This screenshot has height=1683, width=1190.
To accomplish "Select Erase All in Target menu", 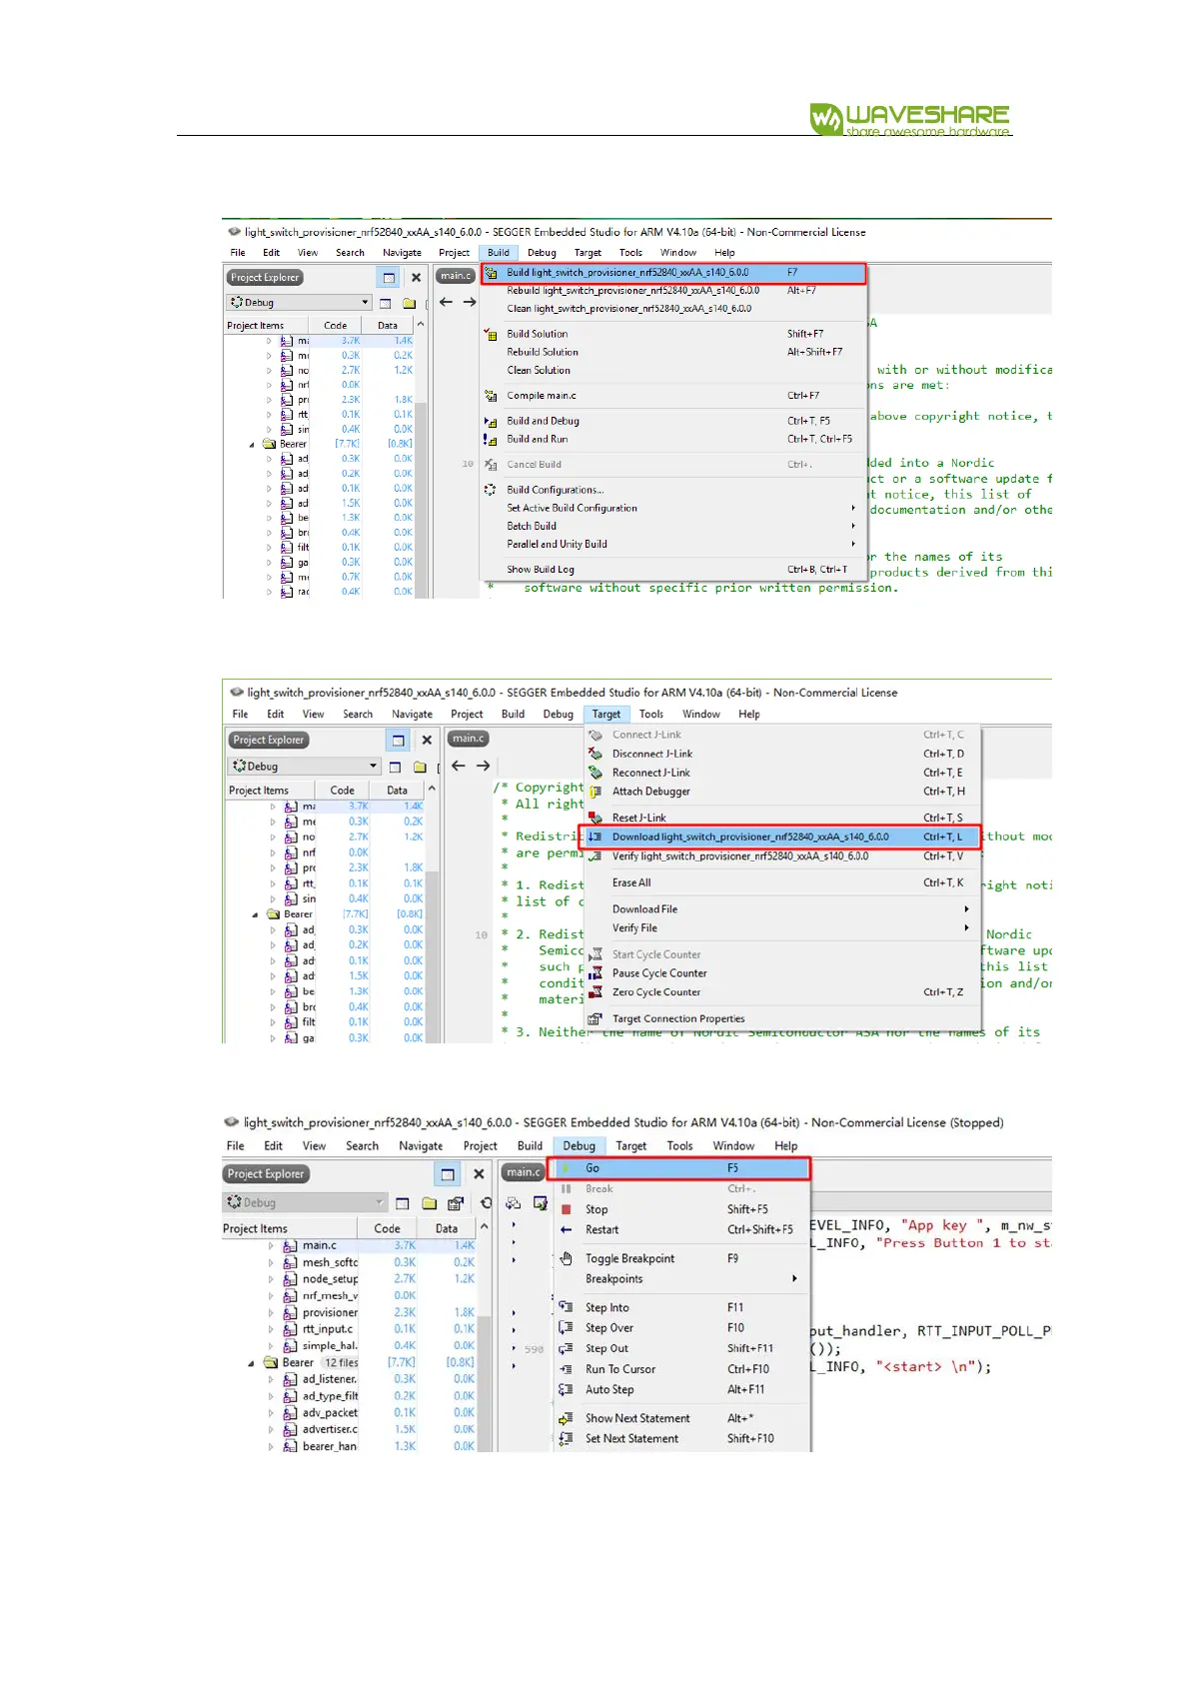I will coord(782,883).
